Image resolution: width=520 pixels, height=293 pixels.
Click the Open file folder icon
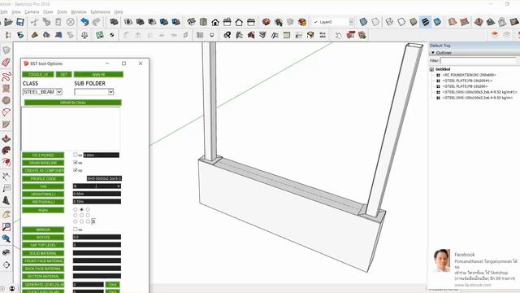point(8,22)
